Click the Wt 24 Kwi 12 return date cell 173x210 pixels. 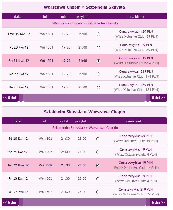[x=18, y=192]
